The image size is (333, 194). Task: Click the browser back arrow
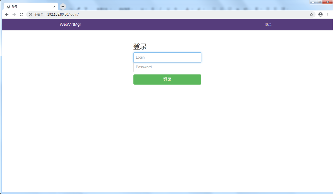click(7, 15)
